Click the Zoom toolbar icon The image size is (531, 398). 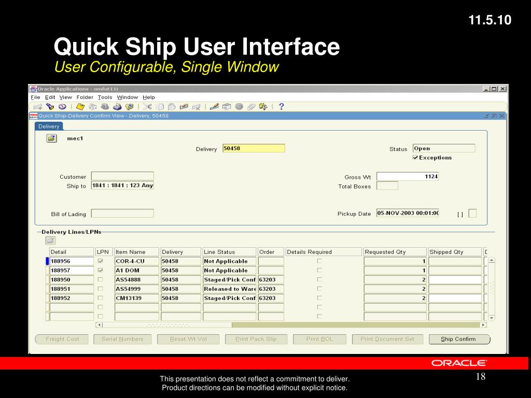point(227,107)
